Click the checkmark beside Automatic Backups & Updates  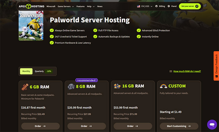pyautogui.click(x=95, y=36)
